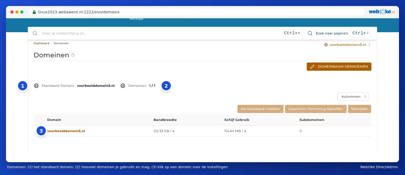The width and height of the screenshot is (405, 175).
Task: Click the globe icon beside Standaard Domein
Action: (36, 86)
